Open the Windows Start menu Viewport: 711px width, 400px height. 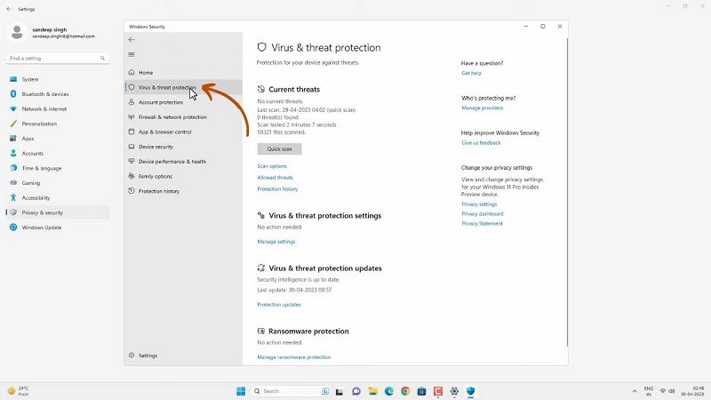(x=241, y=391)
